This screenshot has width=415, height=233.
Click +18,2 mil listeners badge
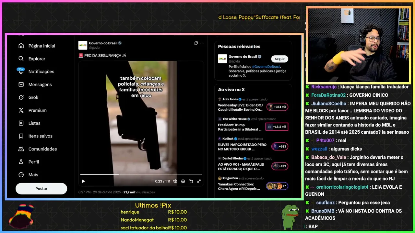pos(277,127)
